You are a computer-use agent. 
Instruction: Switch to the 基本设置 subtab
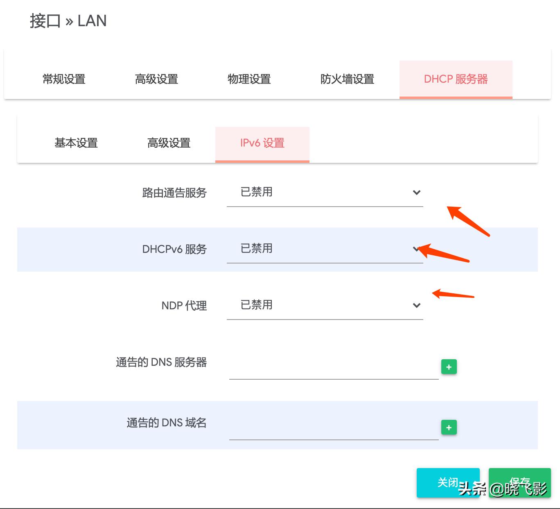[76, 143]
